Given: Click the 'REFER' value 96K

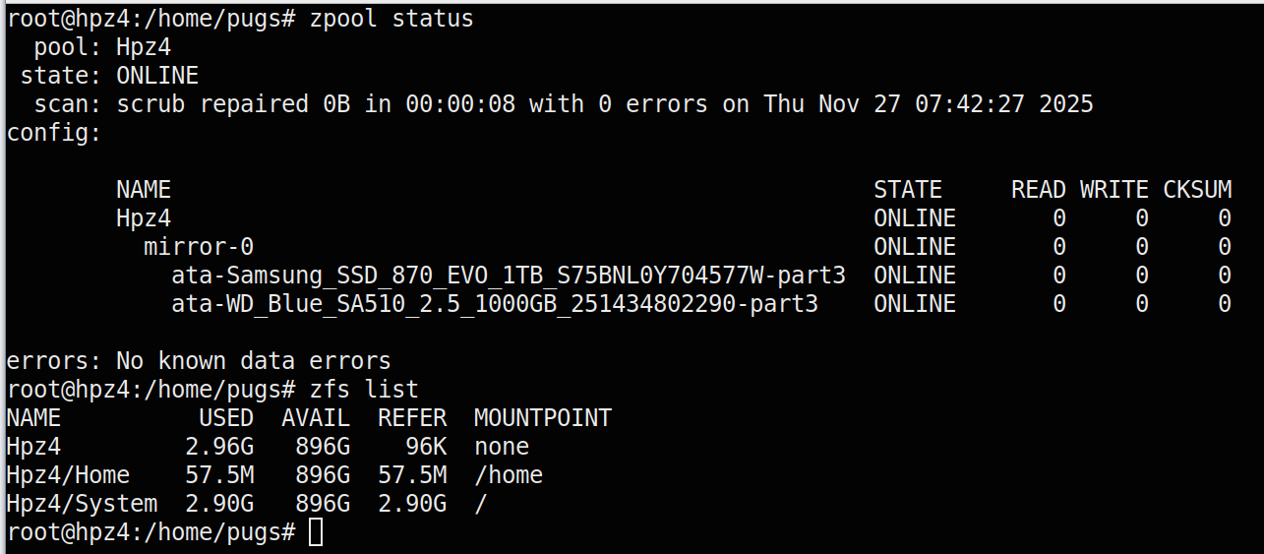Looking at the screenshot, I should pos(426,447).
